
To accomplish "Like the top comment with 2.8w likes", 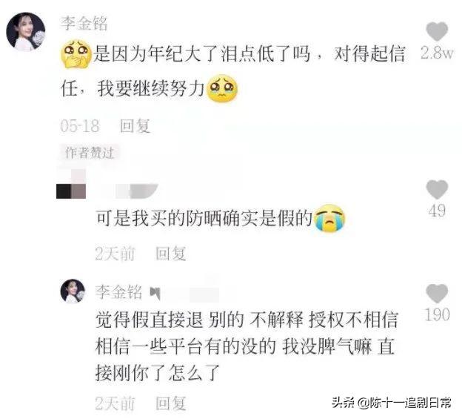I will tap(437, 31).
